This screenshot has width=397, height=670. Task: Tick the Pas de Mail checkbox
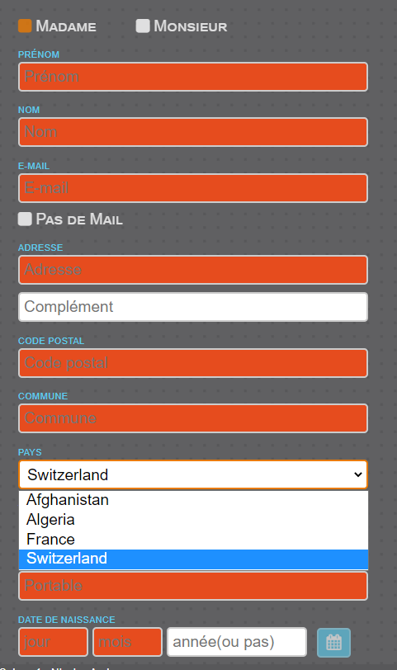25,219
